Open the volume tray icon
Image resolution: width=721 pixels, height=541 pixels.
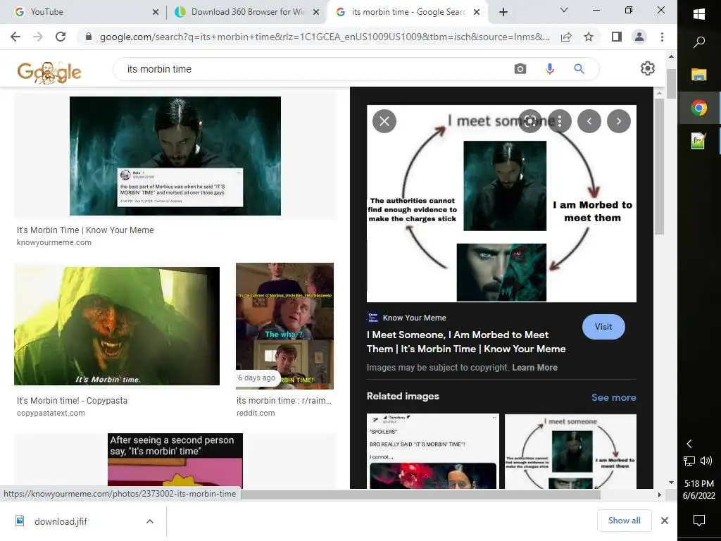click(706, 461)
